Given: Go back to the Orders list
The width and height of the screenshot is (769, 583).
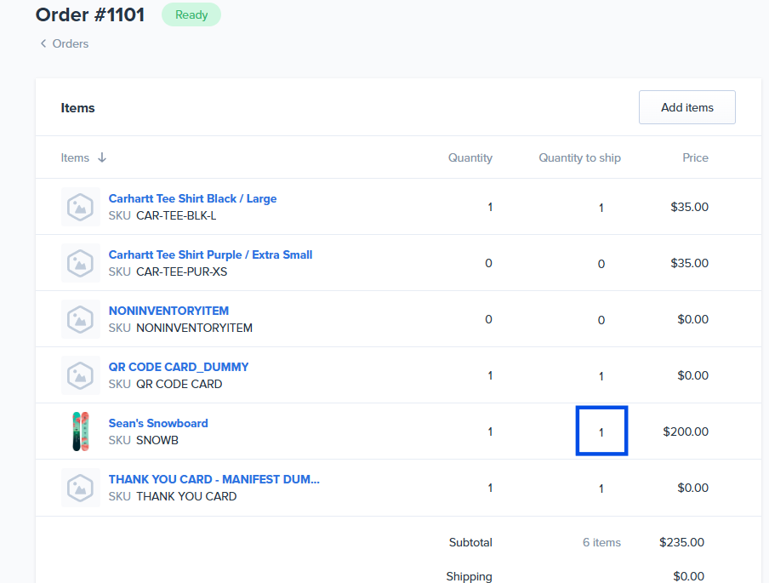Looking at the screenshot, I should click(71, 43).
